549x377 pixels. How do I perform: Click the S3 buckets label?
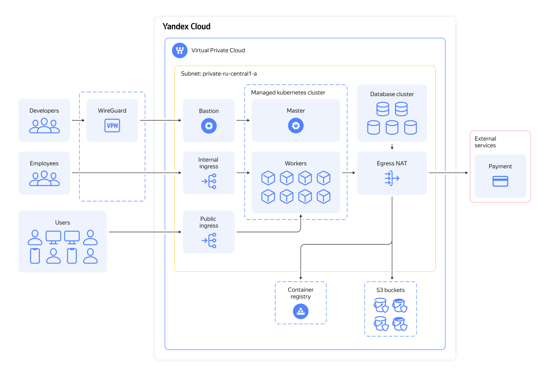coord(390,290)
